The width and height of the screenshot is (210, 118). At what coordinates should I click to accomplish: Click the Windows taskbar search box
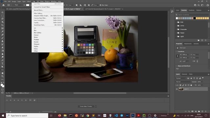coord(27,116)
